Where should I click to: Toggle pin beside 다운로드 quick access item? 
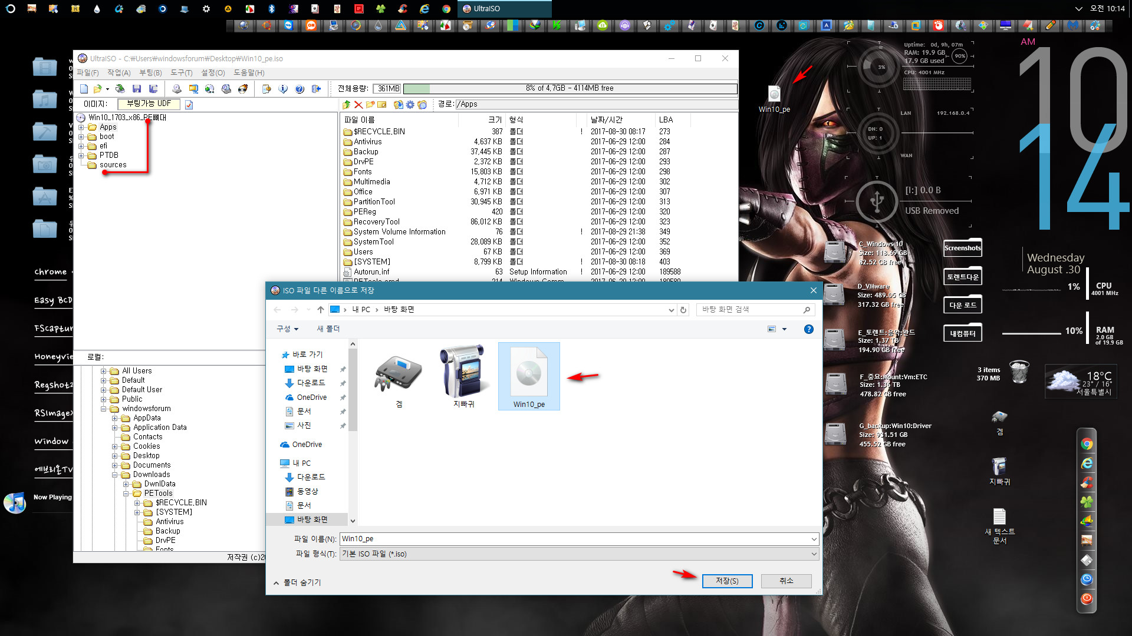[343, 383]
